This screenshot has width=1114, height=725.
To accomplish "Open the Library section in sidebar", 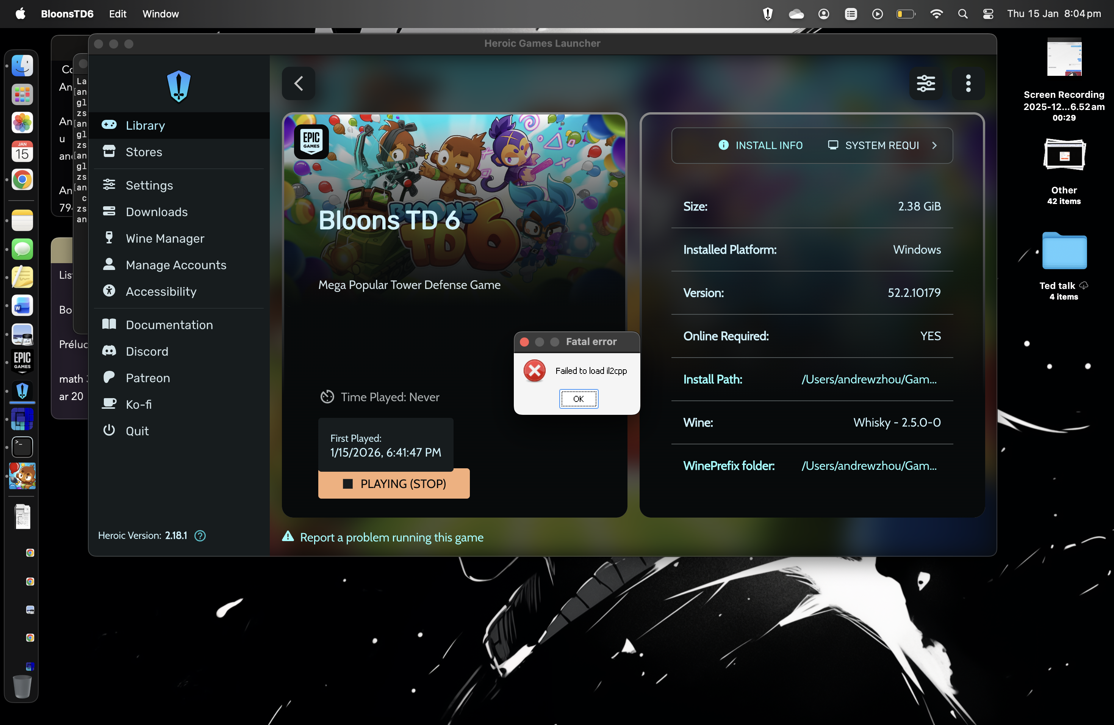I will [145, 125].
